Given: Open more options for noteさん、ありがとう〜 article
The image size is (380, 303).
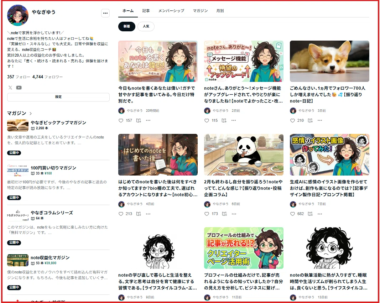Looking at the screenshot, I should click(x=234, y=120).
